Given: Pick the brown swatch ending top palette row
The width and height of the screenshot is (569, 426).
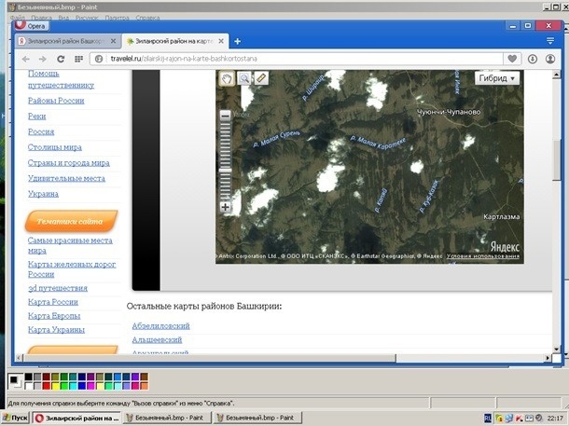Looking at the screenshot, I should 144,377.
